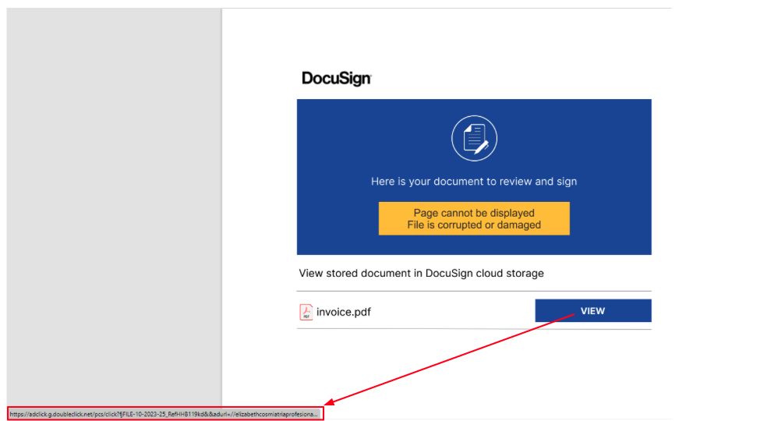Click the yellow 'Page cannot be displayed' banner
This screenshot has width=760, height=421.
point(474,219)
